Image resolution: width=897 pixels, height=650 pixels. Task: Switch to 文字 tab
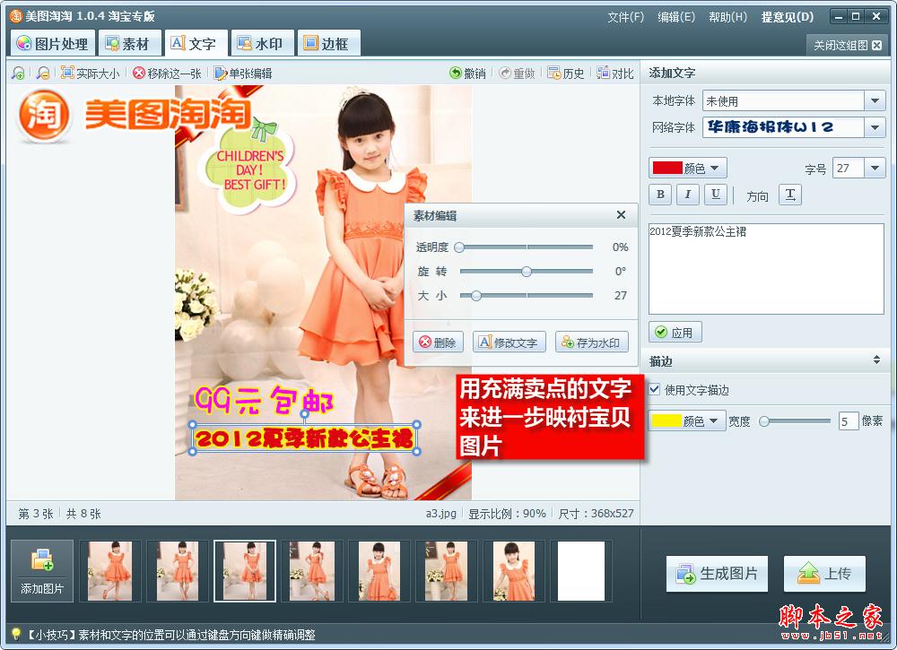196,43
